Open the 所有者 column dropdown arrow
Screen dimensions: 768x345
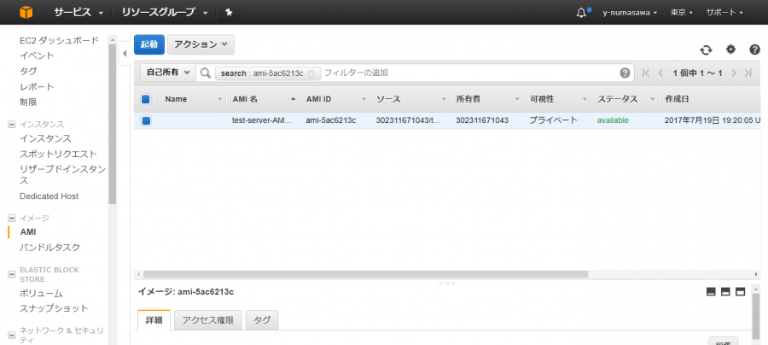(x=518, y=99)
